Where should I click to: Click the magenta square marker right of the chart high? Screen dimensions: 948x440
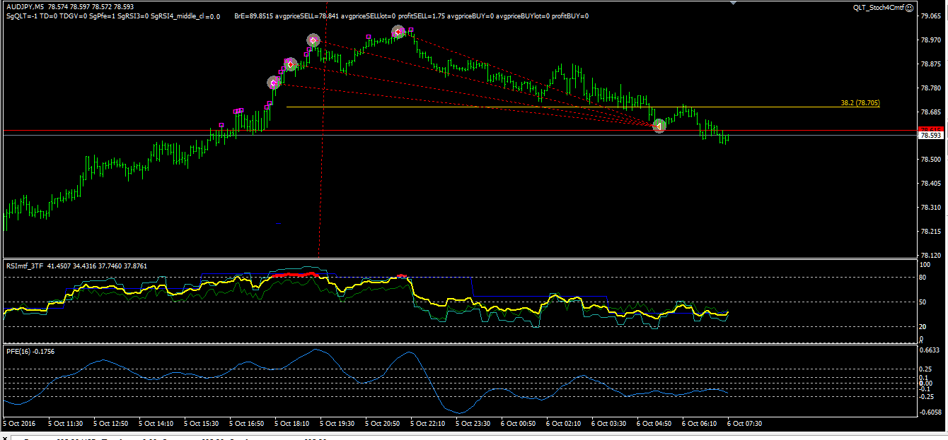pos(410,30)
